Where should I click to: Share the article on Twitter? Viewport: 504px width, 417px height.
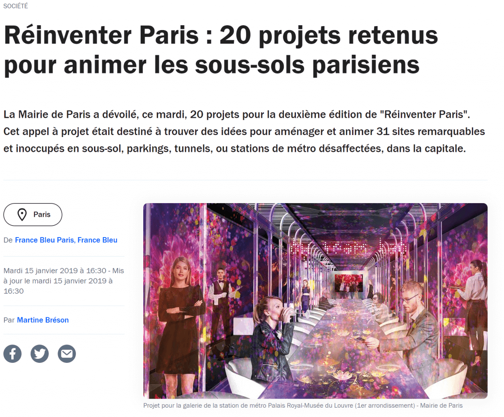click(x=39, y=353)
